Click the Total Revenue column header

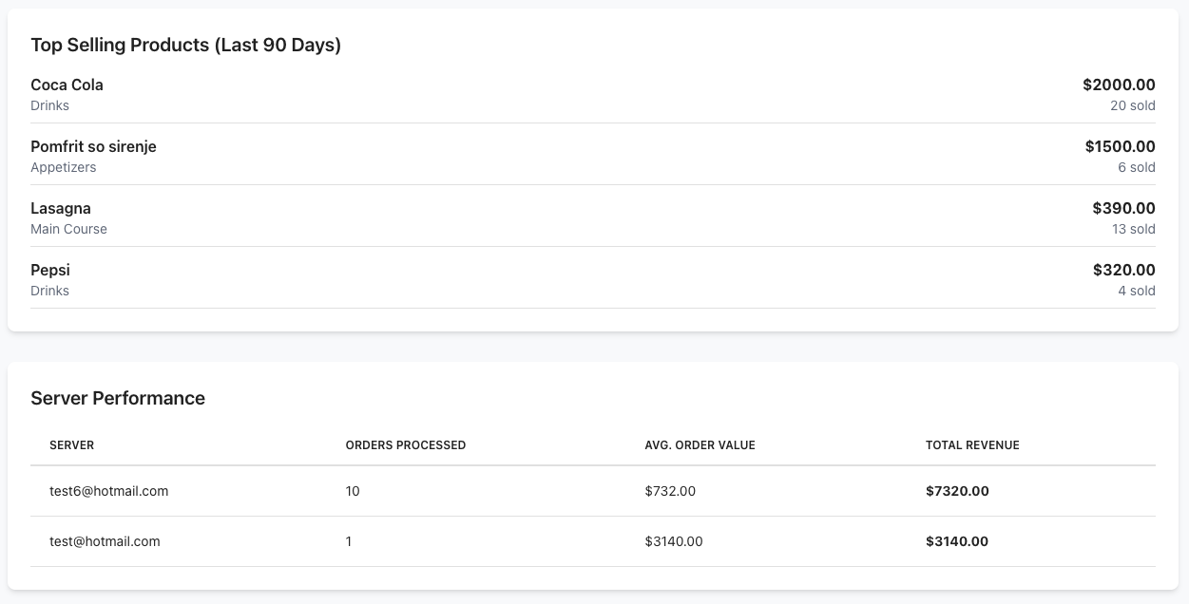pyautogui.click(x=972, y=444)
